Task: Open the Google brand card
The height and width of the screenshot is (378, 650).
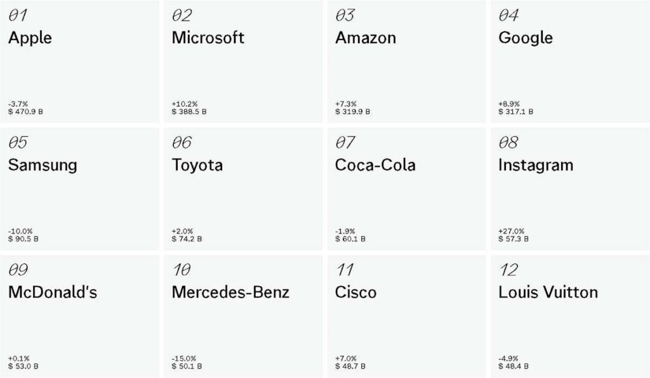Action: point(569,62)
